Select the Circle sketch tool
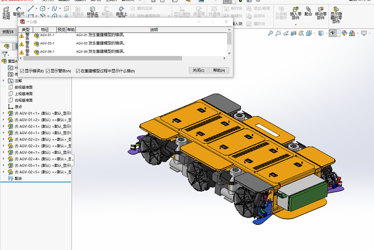Image resolution: width=374 pixels, height=250 pixels. (x=43, y=9)
